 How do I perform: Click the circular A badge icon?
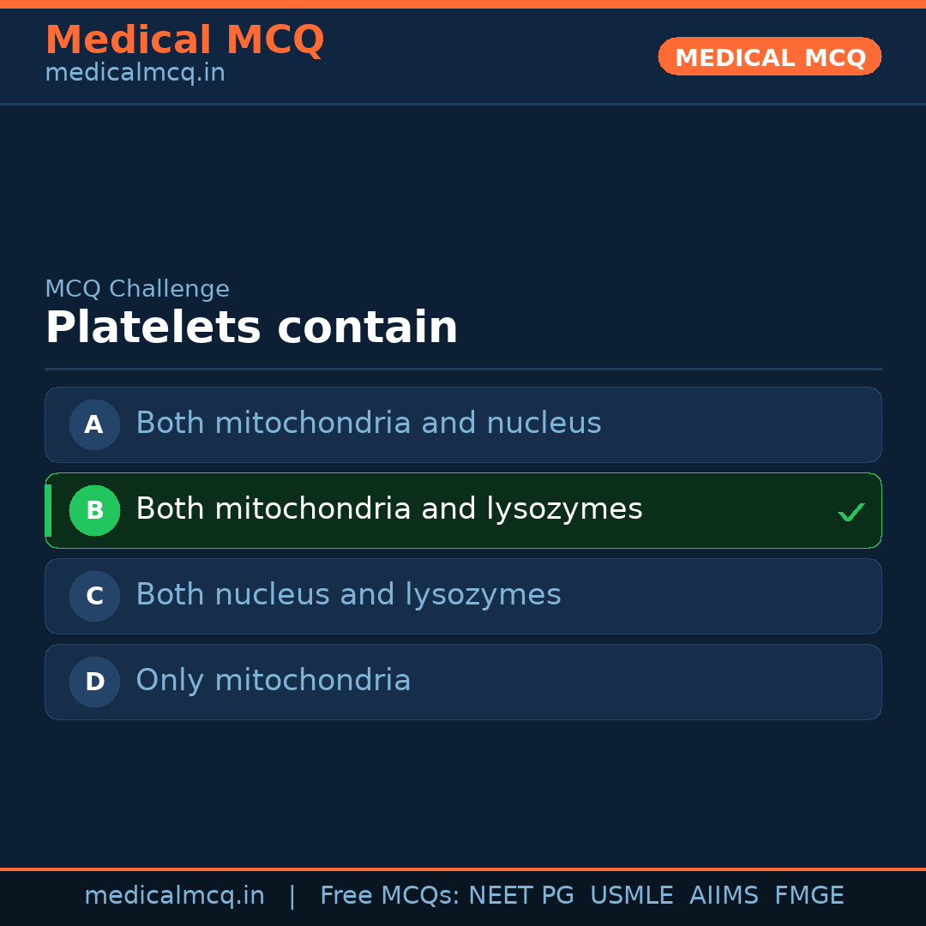(x=94, y=424)
